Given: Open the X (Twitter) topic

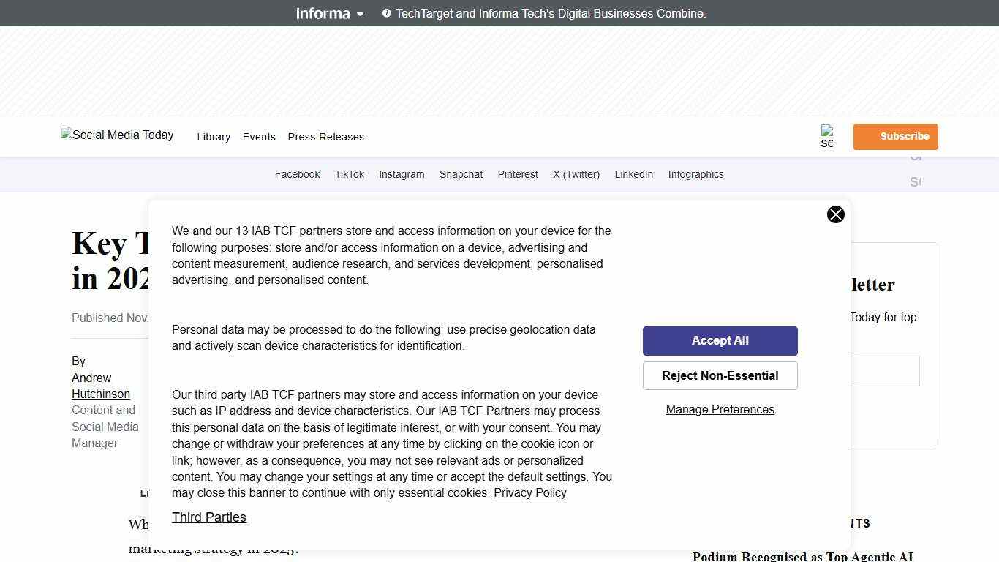Looking at the screenshot, I should [x=576, y=174].
